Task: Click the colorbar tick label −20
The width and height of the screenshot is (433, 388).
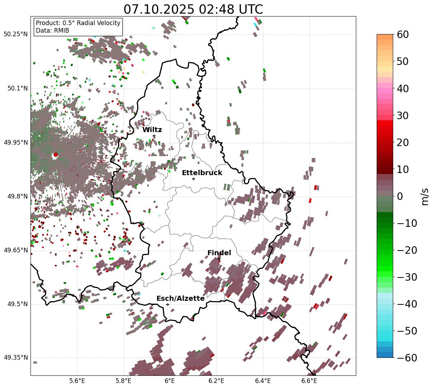Action: coord(407,250)
